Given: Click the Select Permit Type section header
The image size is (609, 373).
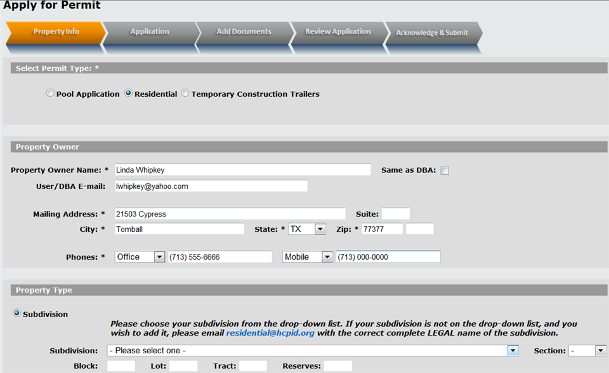Looking at the screenshot, I should [309, 68].
